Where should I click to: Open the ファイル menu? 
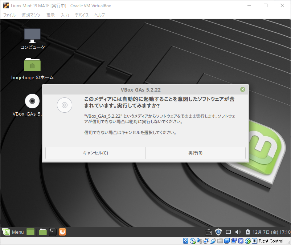coord(9,15)
